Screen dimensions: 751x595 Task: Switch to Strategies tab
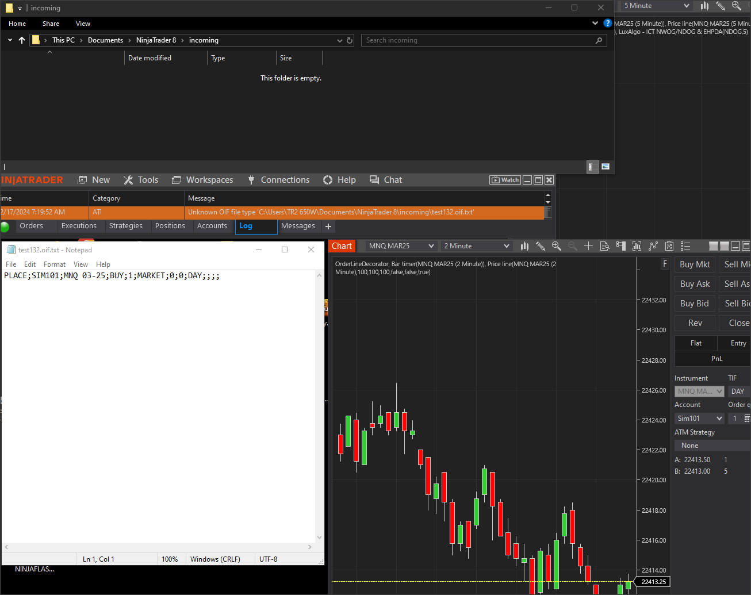[126, 226]
